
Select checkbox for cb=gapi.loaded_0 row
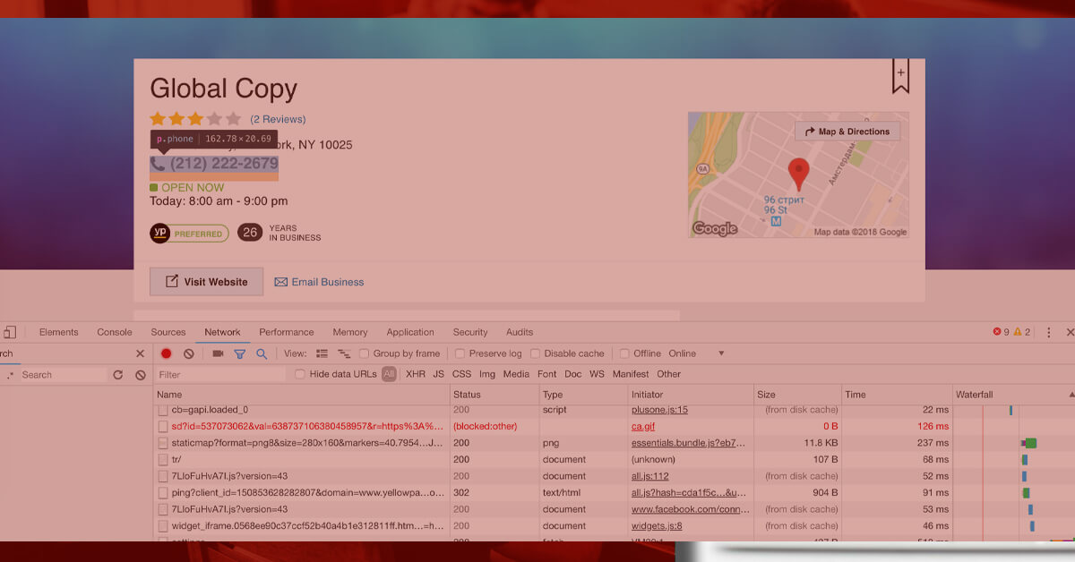[163, 410]
